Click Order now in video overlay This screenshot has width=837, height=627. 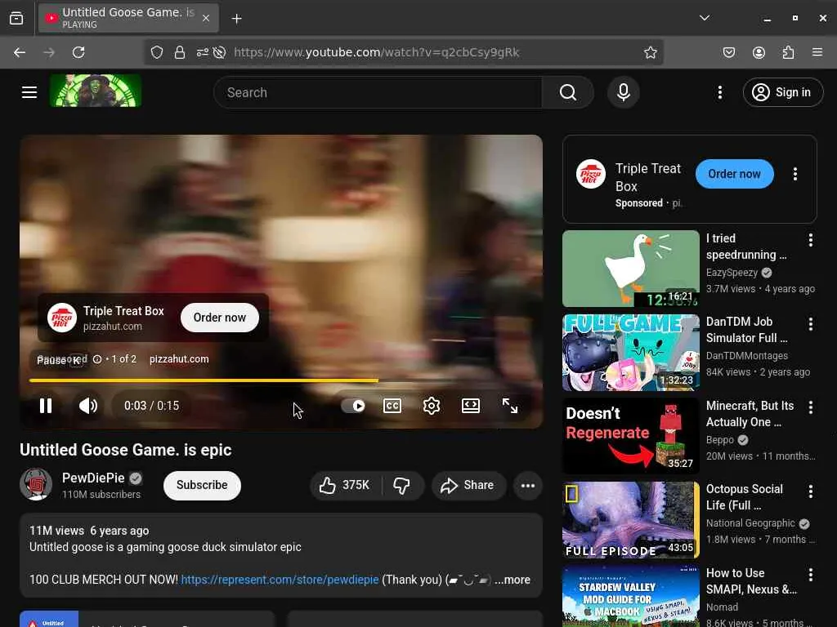tap(219, 318)
